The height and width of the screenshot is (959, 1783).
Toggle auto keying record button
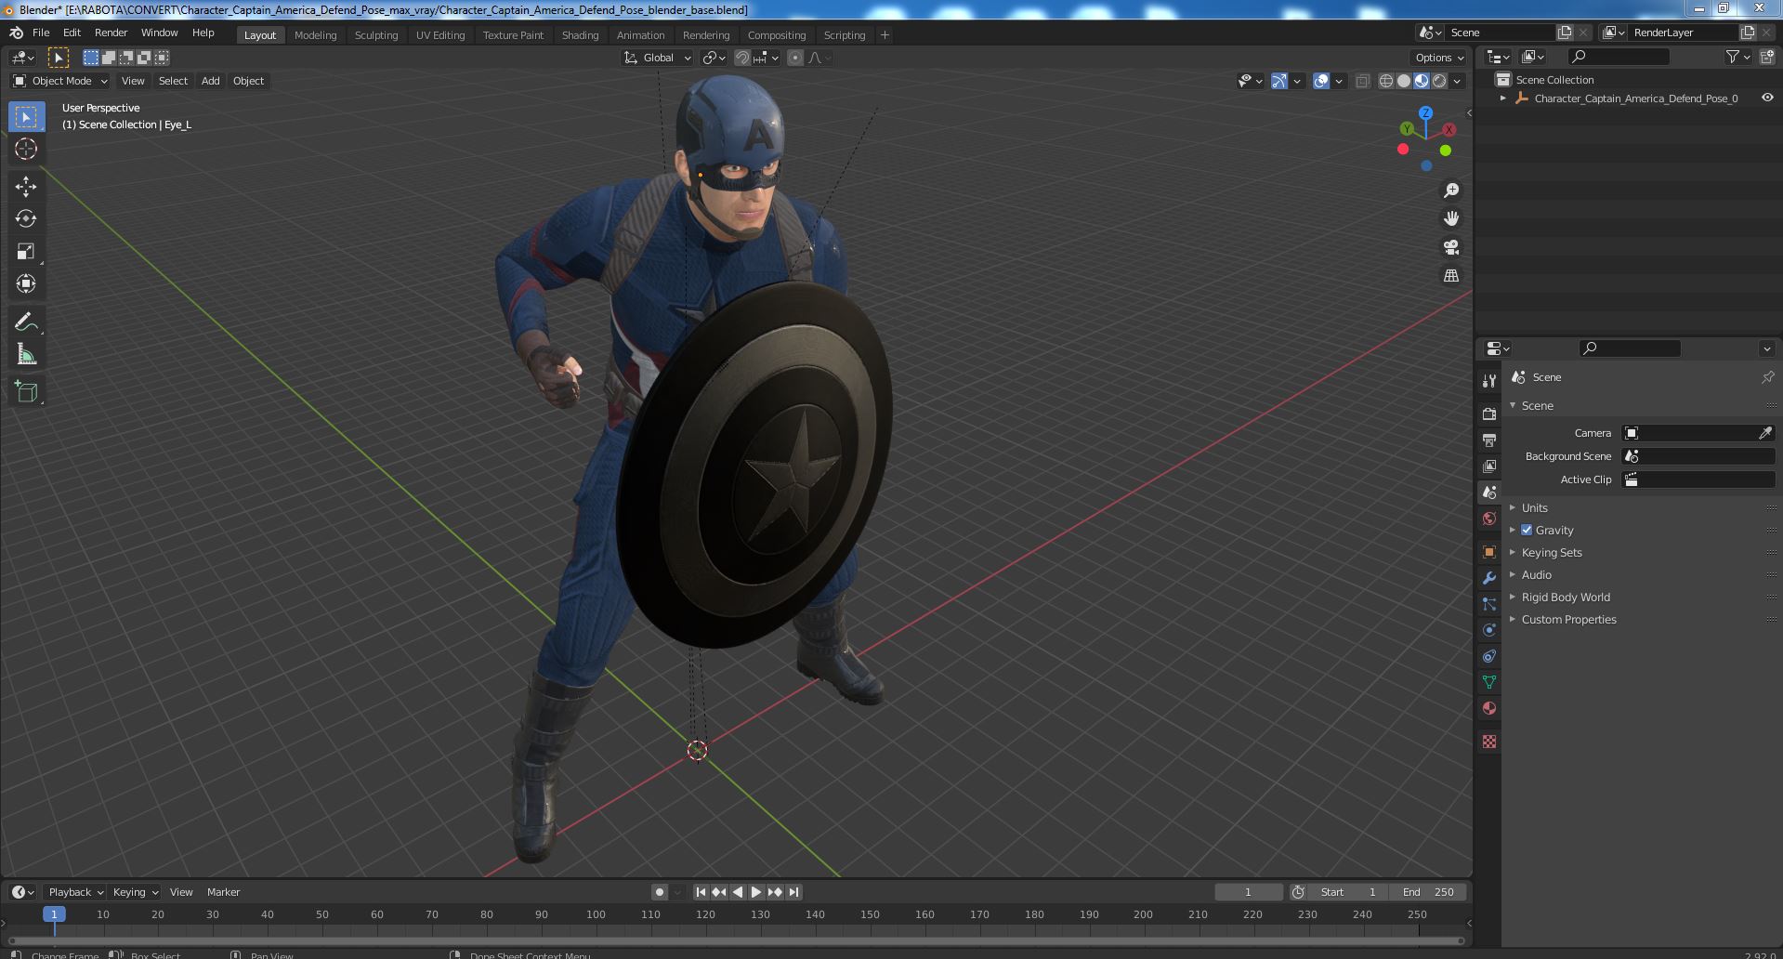[x=659, y=892]
